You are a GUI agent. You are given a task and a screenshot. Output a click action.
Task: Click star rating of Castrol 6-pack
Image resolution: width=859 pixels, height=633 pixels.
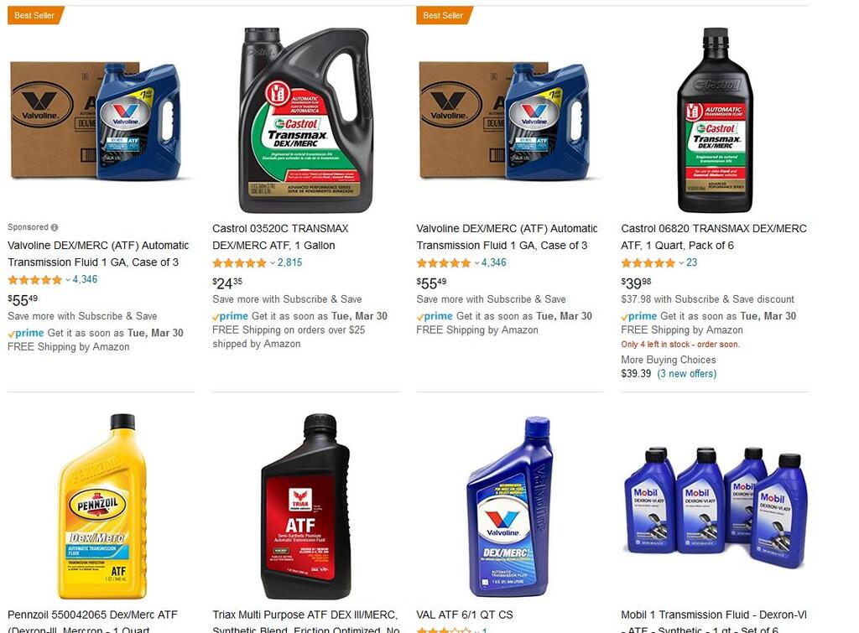click(648, 262)
